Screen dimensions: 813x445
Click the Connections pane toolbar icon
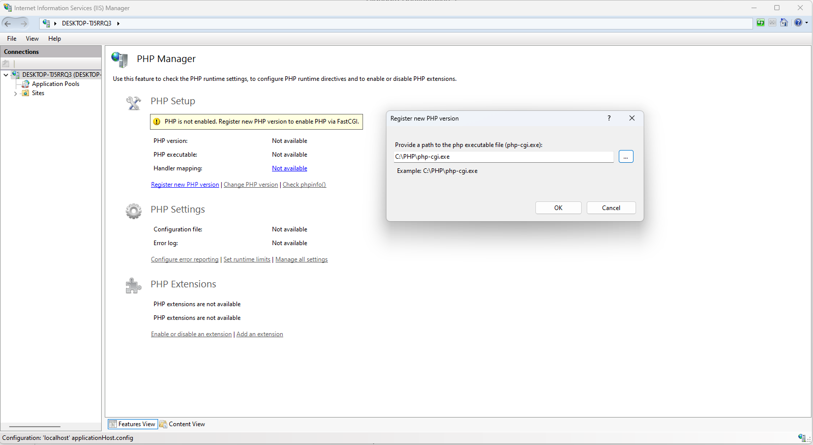pos(6,64)
